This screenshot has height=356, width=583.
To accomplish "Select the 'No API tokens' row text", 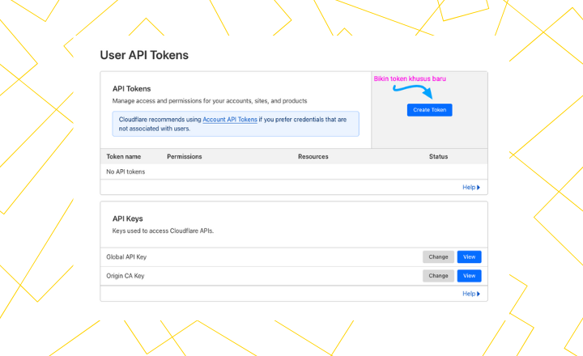I will tap(126, 172).
